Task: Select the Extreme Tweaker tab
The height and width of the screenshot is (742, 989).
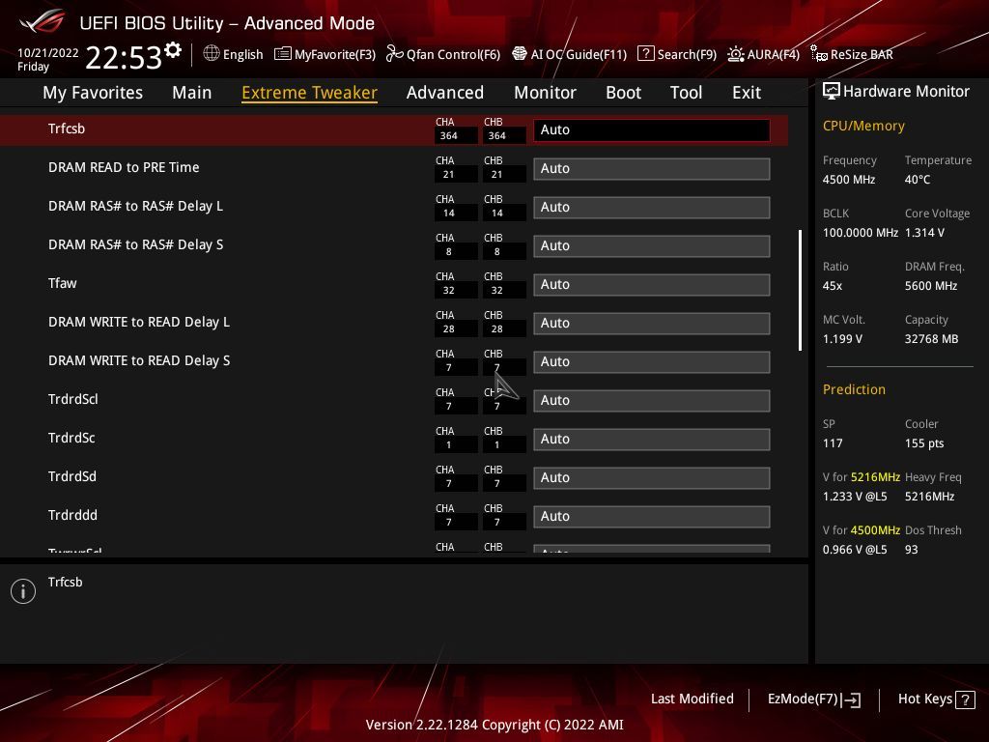Action: coord(310,93)
